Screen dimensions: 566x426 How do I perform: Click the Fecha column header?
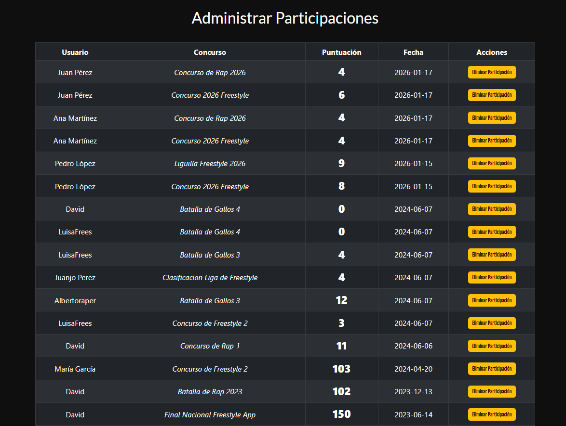click(413, 52)
